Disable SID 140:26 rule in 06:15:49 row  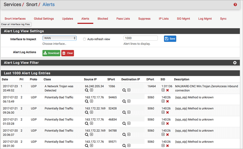coord(167,102)
